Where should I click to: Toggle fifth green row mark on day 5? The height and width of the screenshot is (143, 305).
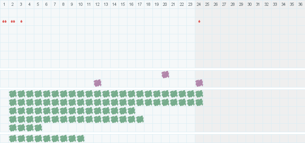tap(39, 128)
